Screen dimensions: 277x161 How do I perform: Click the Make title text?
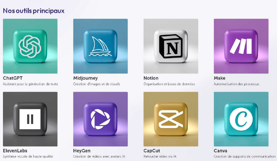[x=220, y=78]
